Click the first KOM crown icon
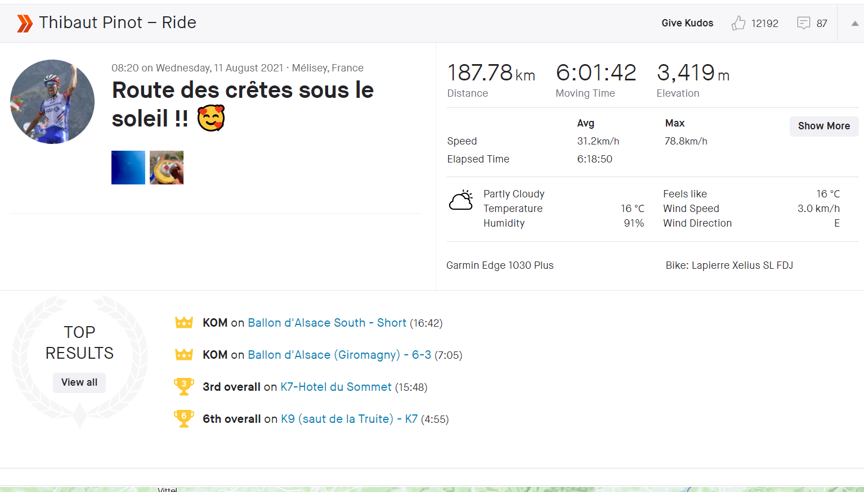 coord(184,323)
